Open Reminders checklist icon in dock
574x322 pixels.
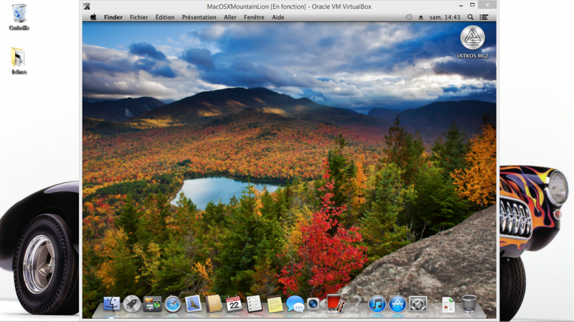coord(254,304)
